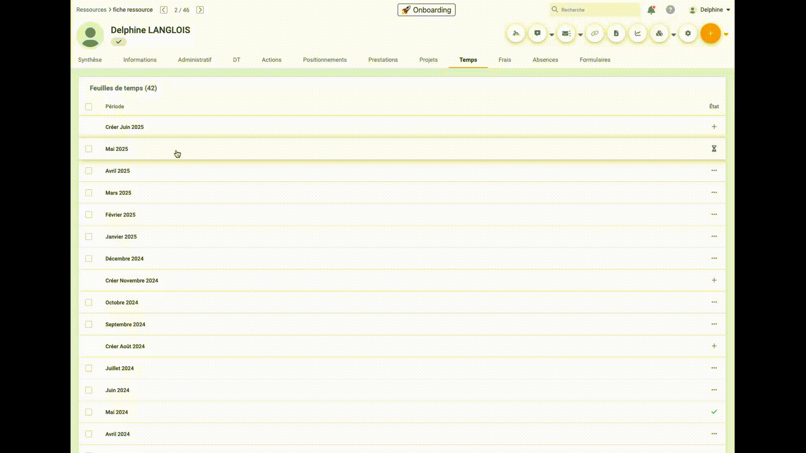
Task: Click the mail send icon button
Action: coord(566,34)
